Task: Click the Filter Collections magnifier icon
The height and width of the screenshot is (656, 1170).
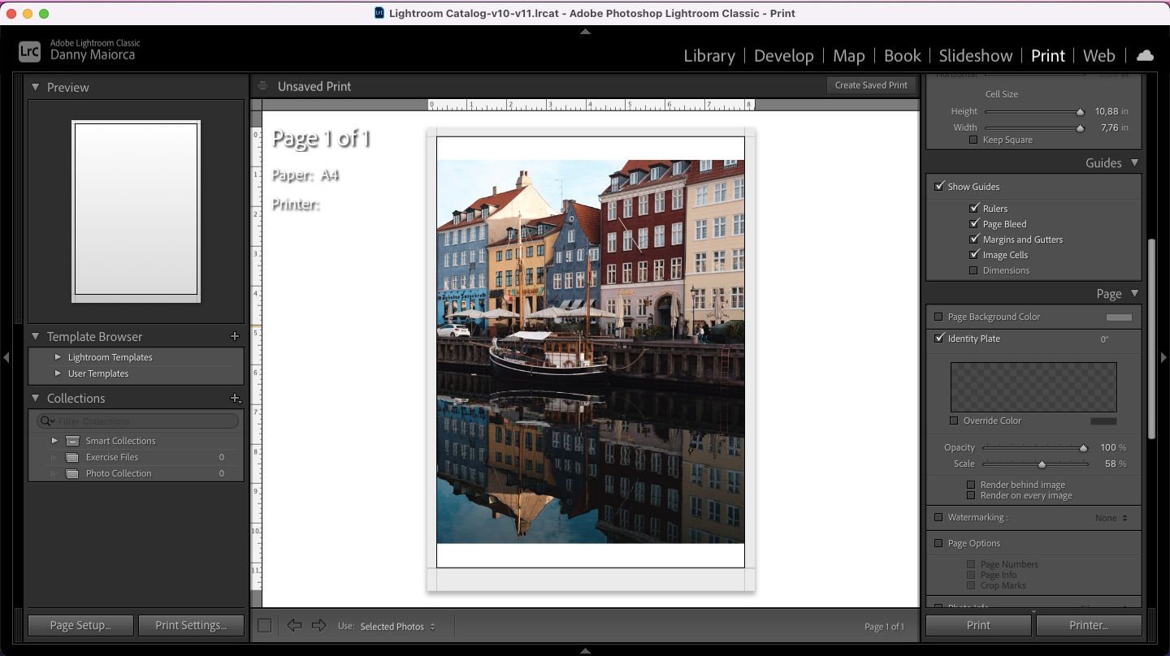Action: (x=47, y=421)
